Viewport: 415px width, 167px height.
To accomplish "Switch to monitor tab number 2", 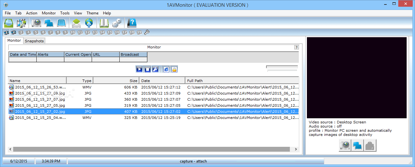I will click(14, 32).
